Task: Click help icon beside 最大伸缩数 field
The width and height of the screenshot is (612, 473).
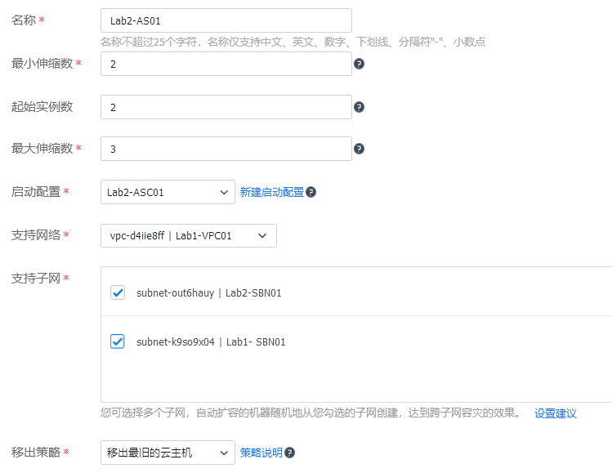Action: tap(359, 149)
